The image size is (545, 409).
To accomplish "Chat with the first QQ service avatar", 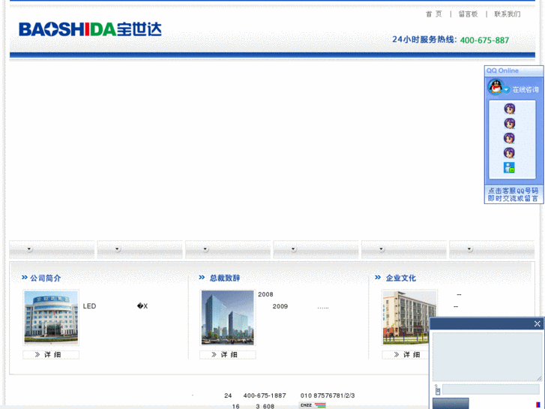I will [x=510, y=109].
